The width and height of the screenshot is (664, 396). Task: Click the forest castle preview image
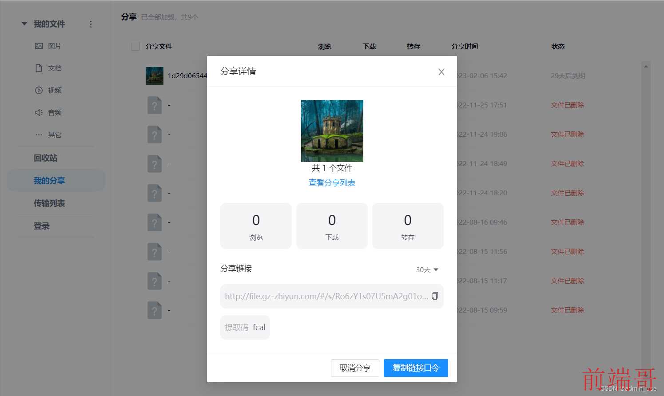pos(332,131)
